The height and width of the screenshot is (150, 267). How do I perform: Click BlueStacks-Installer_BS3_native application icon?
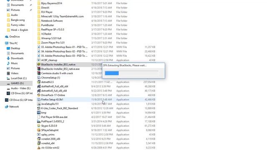pos(39,65)
